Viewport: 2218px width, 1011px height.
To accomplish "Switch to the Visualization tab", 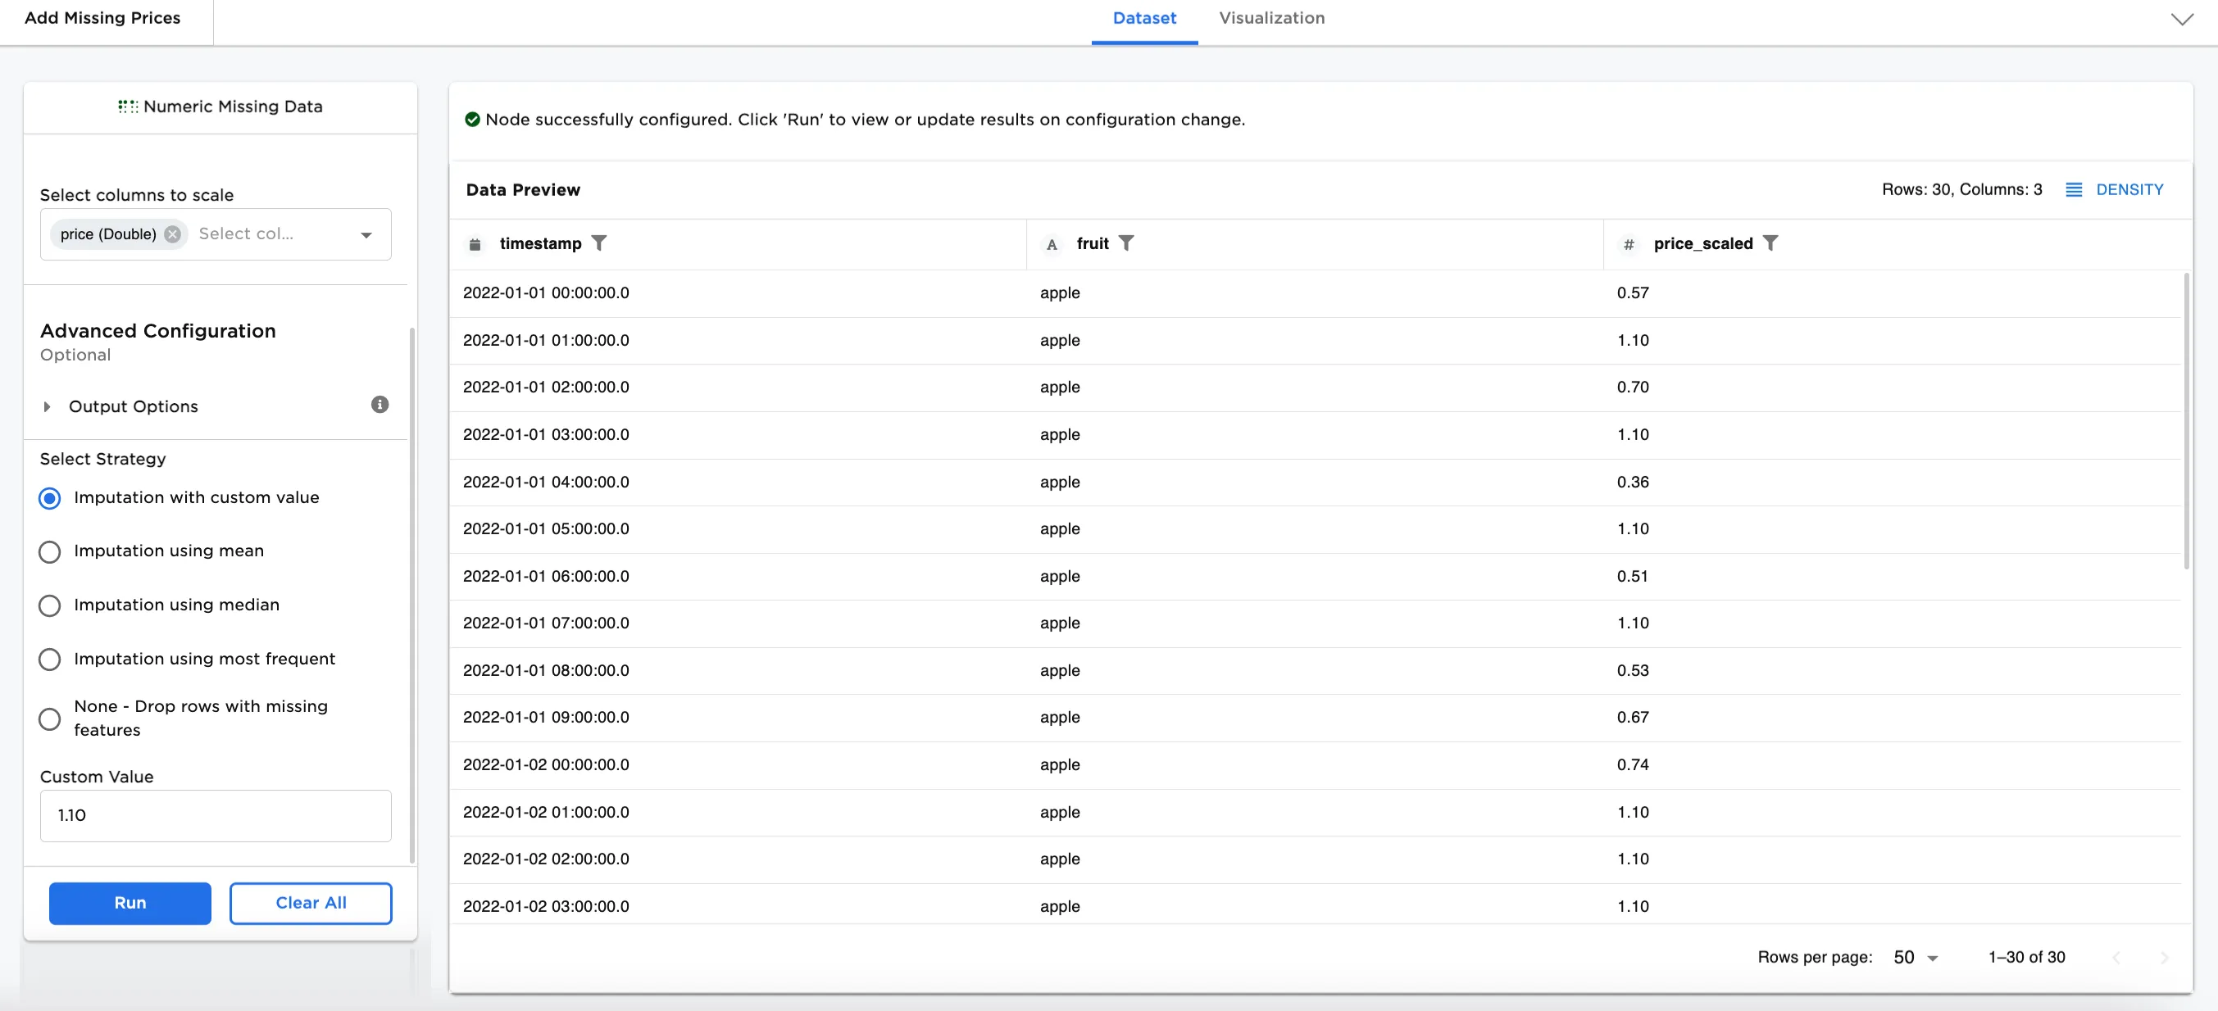I will pyautogui.click(x=1272, y=18).
